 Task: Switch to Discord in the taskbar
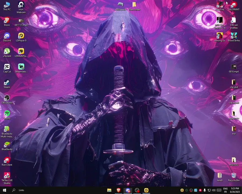(x=128, y=190)
